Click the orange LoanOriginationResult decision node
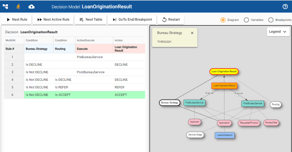The height and width of the screenshot is (152, 292). [224, 85]
